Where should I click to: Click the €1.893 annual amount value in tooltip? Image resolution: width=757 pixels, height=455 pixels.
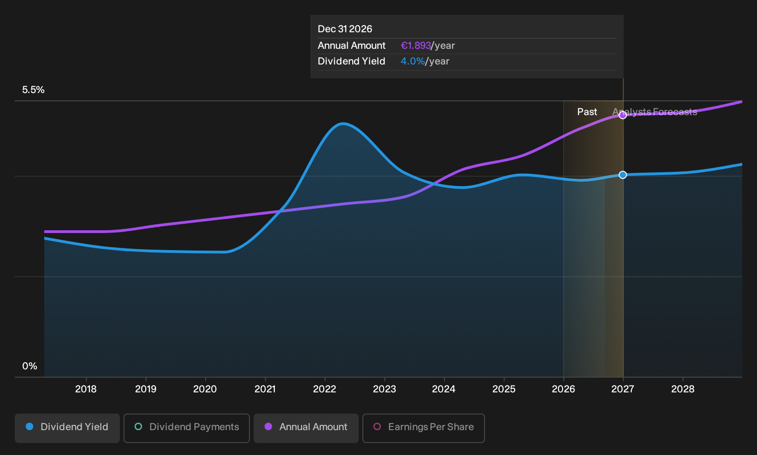click(416, 46)
